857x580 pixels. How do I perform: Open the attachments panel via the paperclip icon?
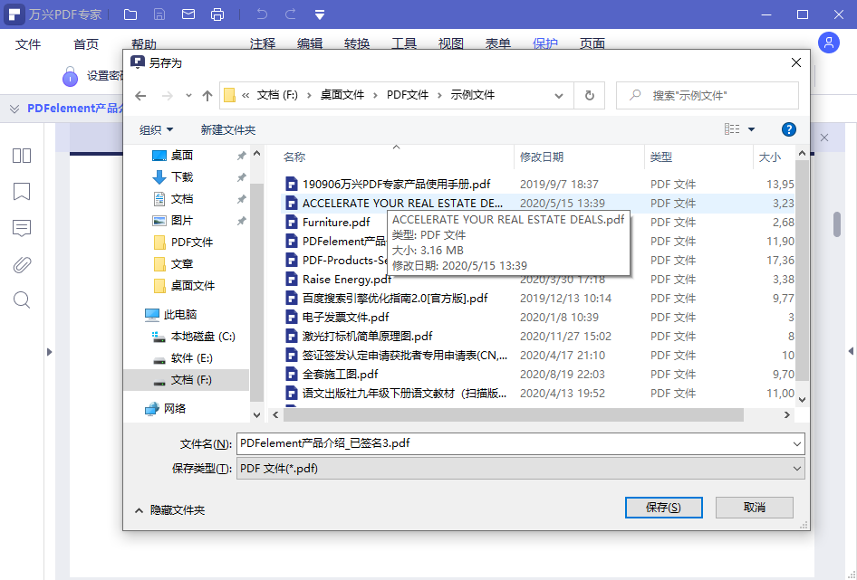[21, 264]
